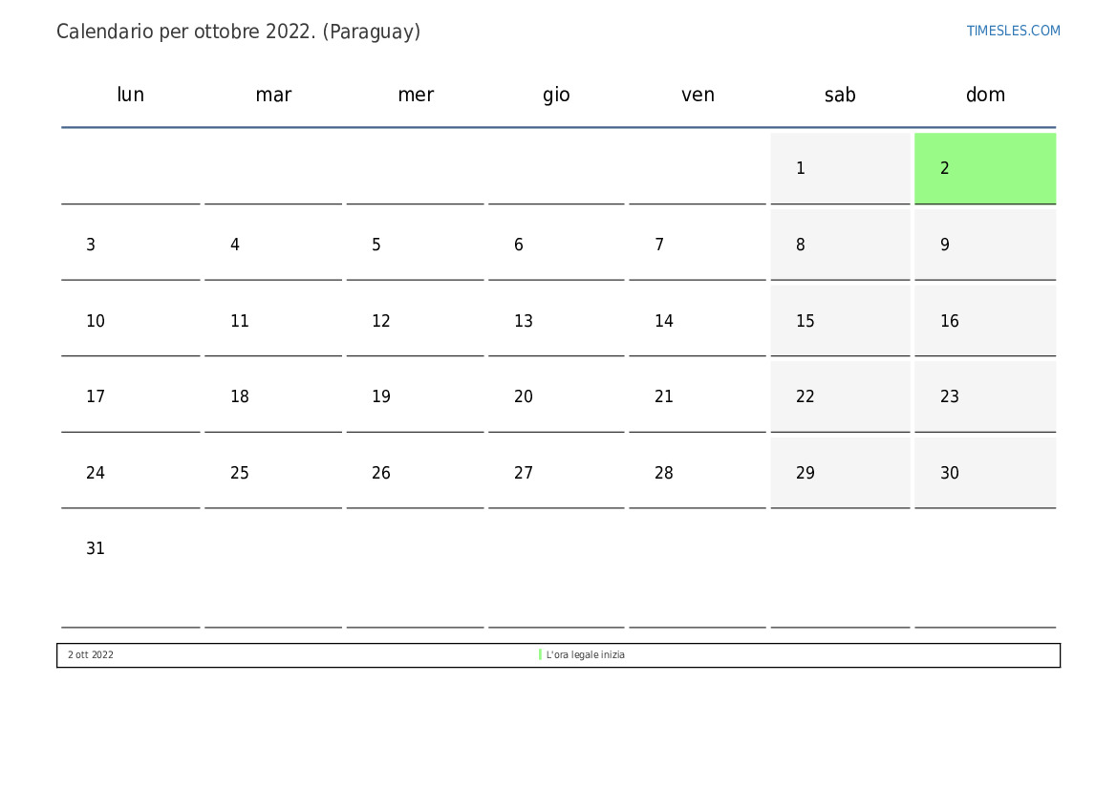Select day 20 under 'gio'

tap(556, 396)
